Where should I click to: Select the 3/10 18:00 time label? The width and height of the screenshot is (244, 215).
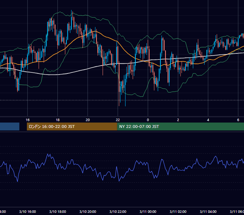(x=57, y=211)
